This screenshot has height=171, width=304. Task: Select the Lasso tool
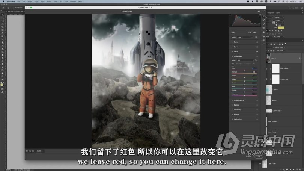point(2,21)
